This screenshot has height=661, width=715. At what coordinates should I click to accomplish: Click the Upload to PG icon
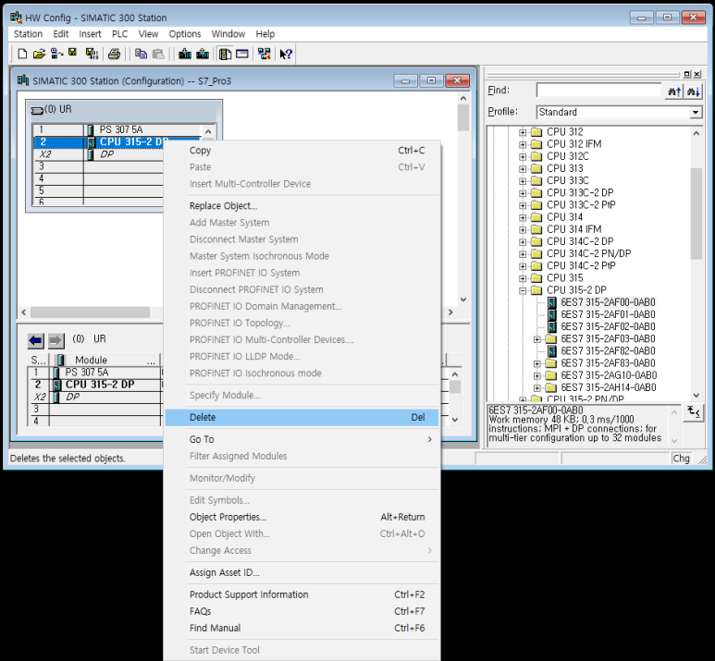[x=203, y=54]
